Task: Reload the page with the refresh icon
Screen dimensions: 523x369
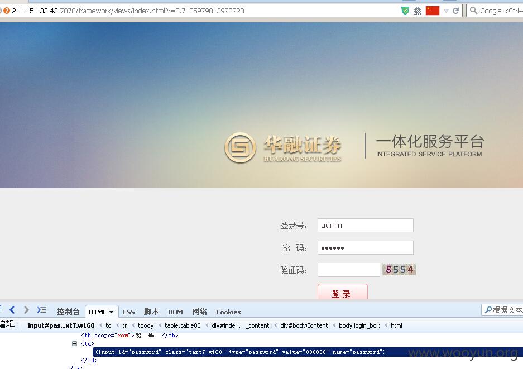Action: (455, 11)
